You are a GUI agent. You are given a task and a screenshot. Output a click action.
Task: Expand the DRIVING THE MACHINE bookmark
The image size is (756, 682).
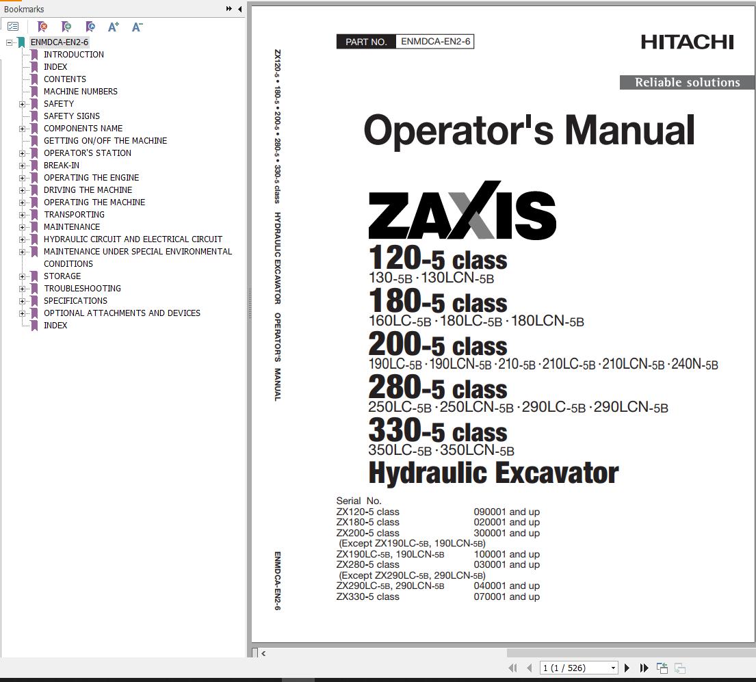[x=22, y=190]
